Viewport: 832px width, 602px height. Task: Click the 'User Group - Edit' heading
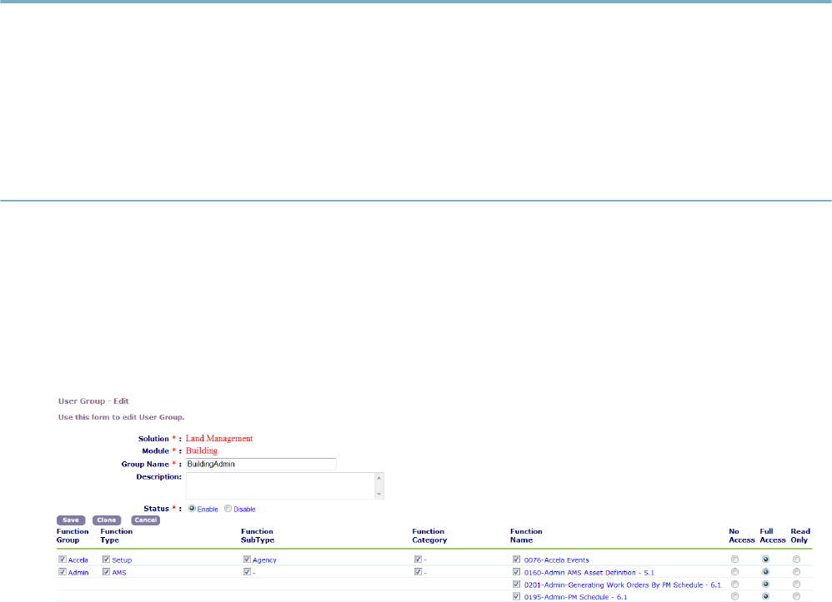(x=93, y=401)
